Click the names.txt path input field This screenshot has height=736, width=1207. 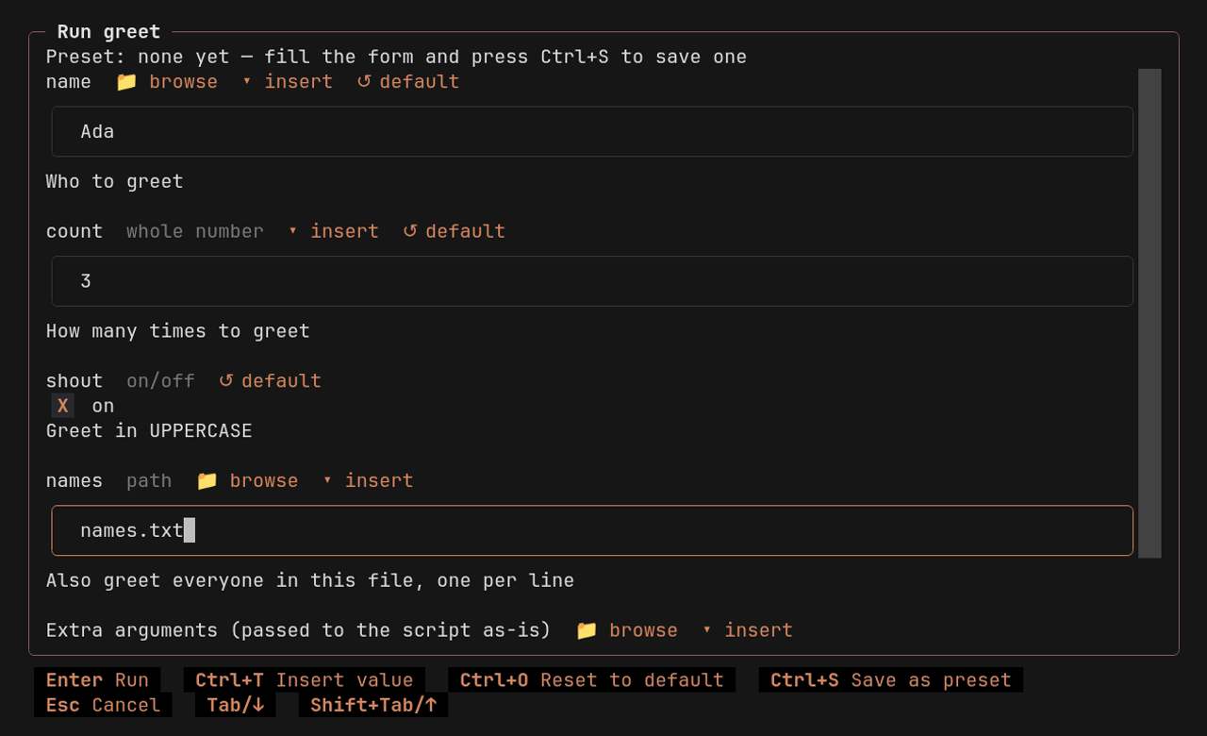pyautogui.click(x=592, y=530)
